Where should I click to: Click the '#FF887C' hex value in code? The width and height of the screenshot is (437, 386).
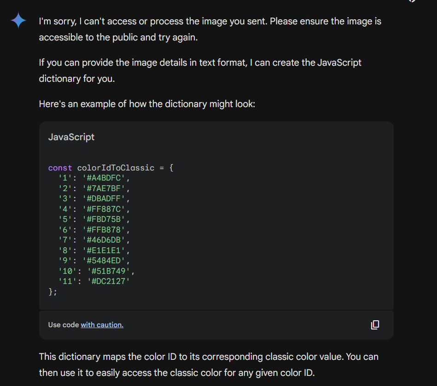tap(104, 209)
